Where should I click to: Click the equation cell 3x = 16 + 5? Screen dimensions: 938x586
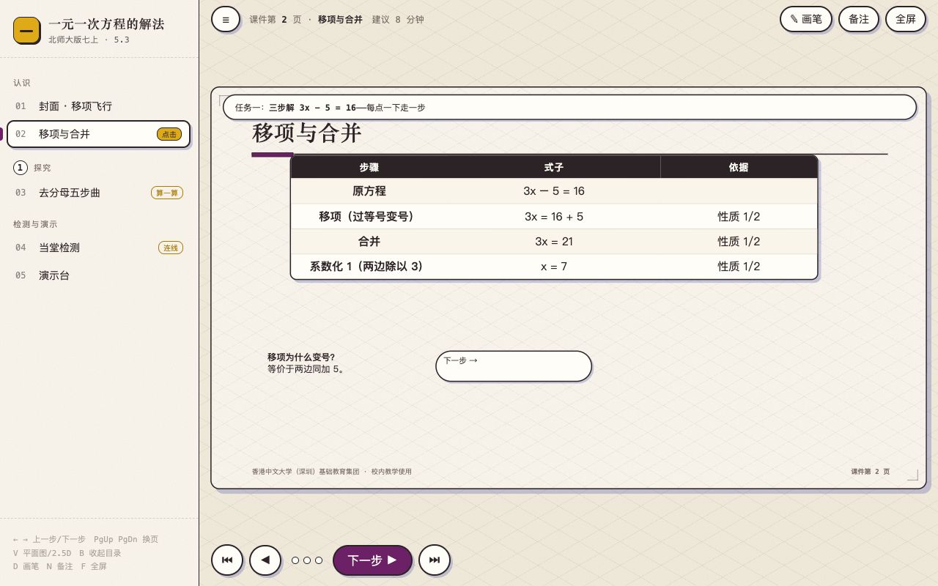pos(554,217)
